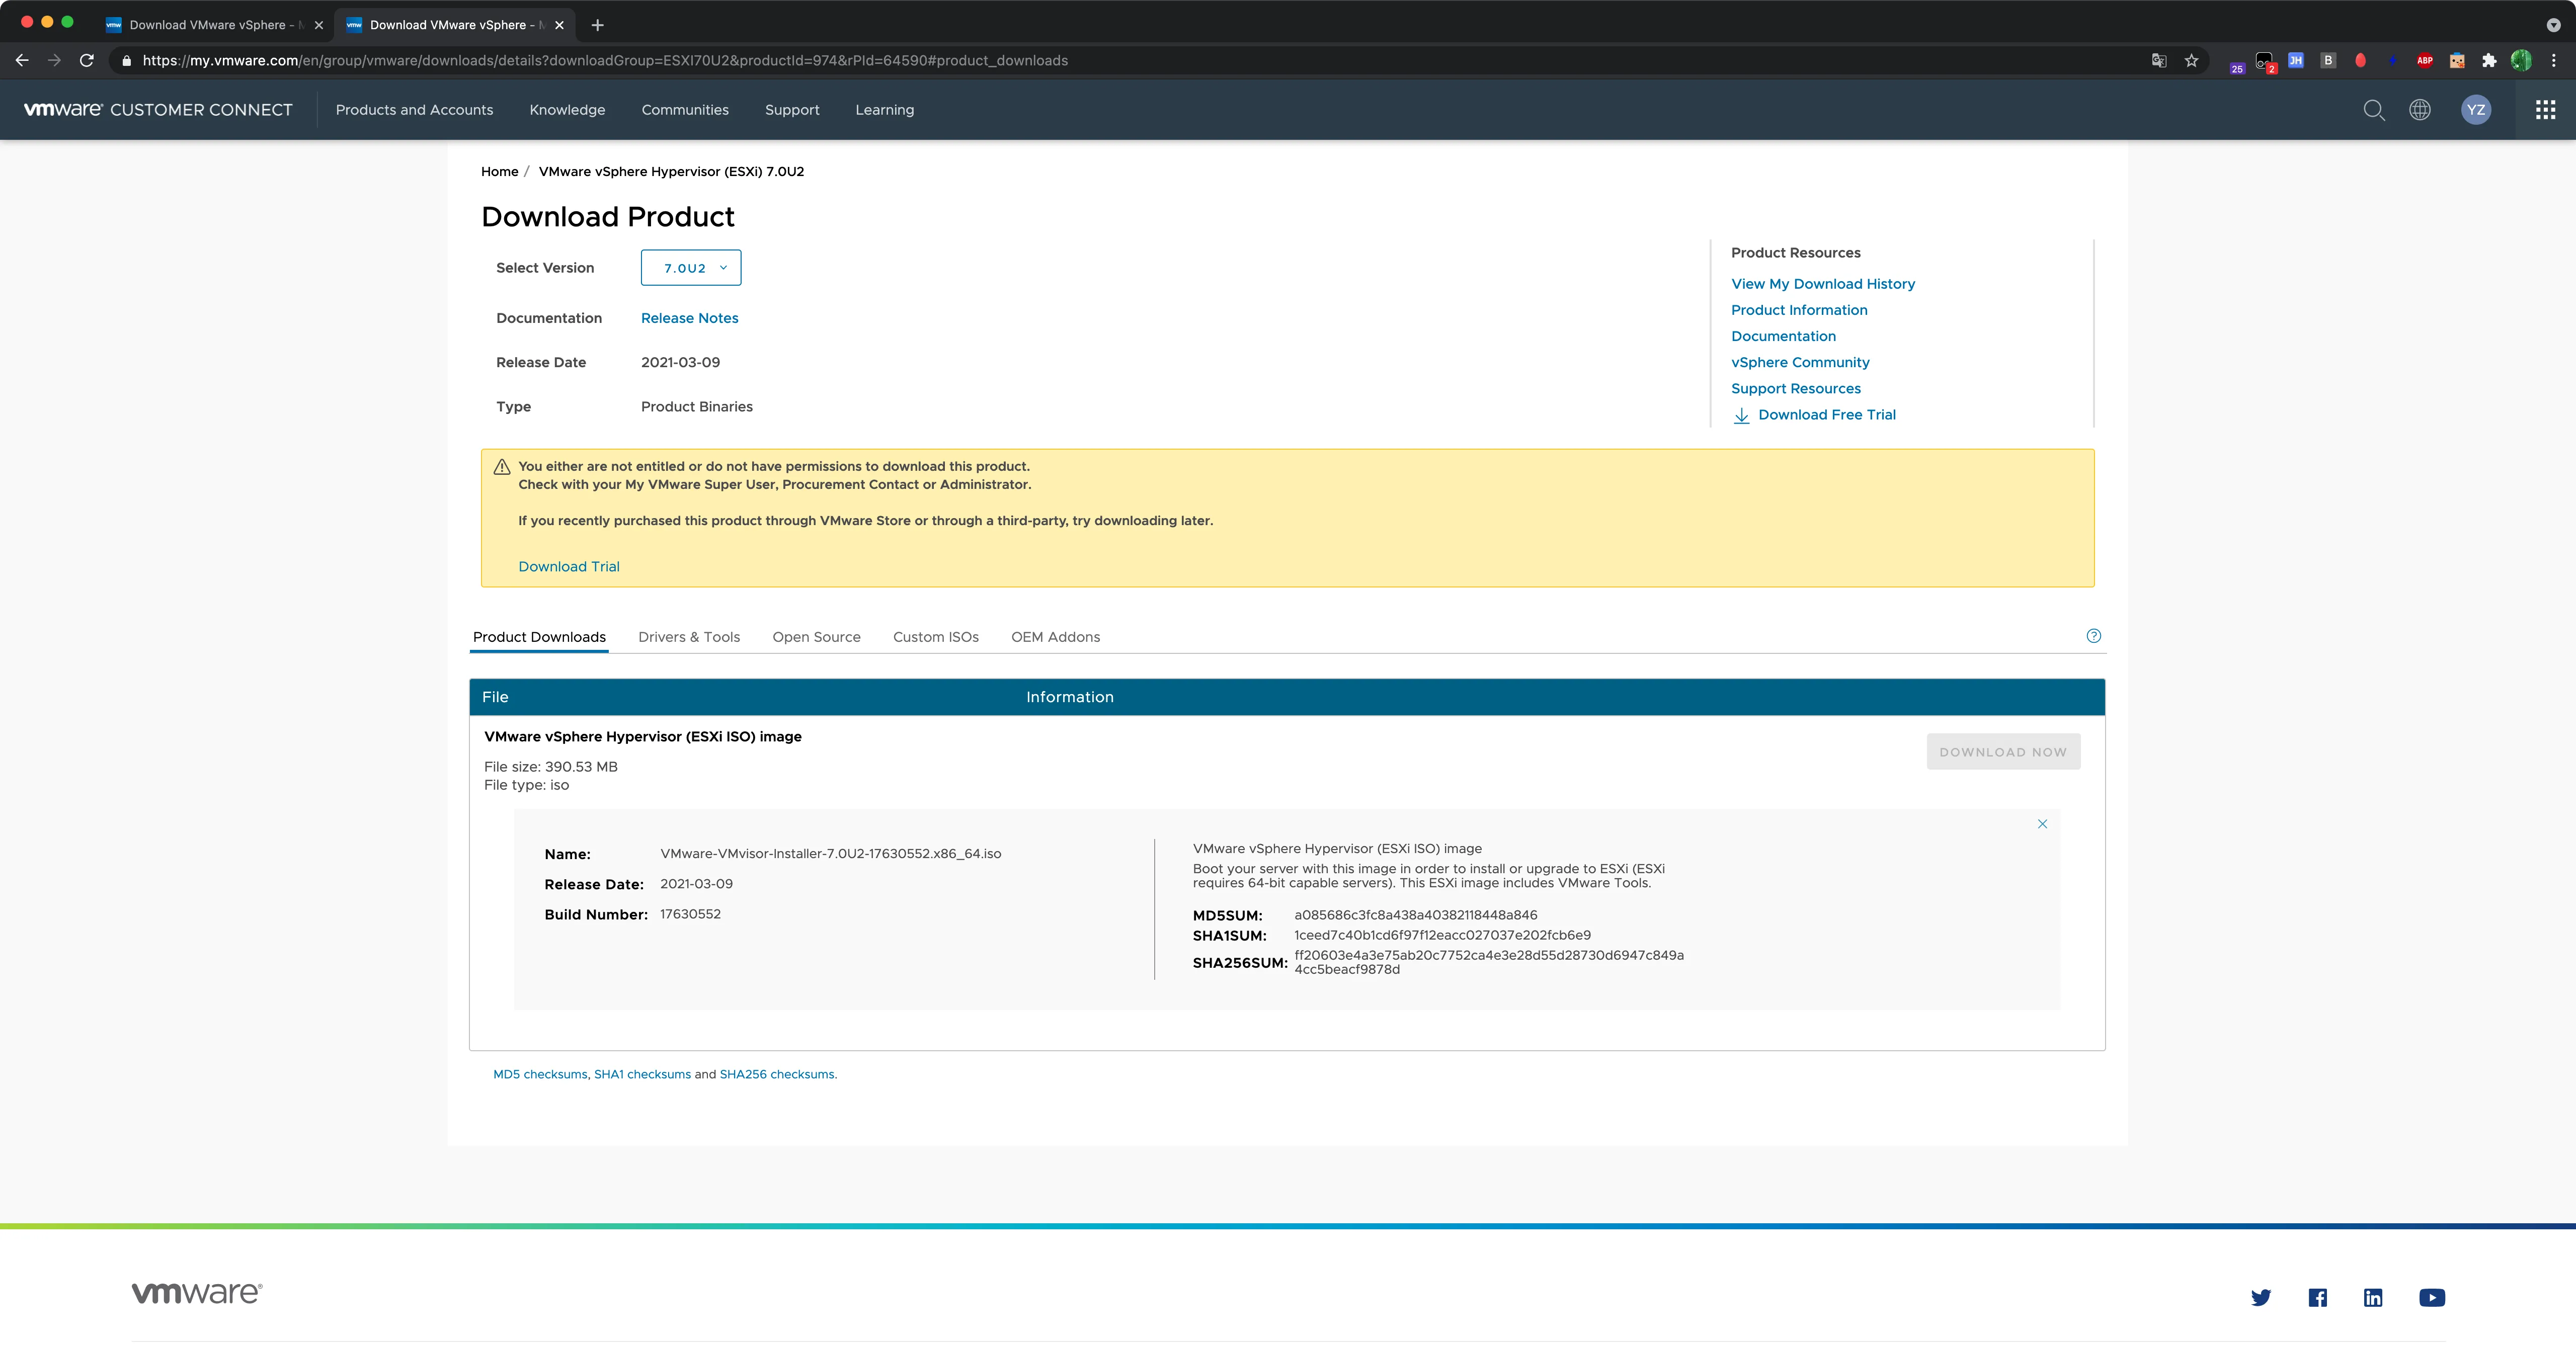This screenshot has width=2576, height=1348.
Task: Click the Products and Accounts menu item
Action: pos(414,109)
